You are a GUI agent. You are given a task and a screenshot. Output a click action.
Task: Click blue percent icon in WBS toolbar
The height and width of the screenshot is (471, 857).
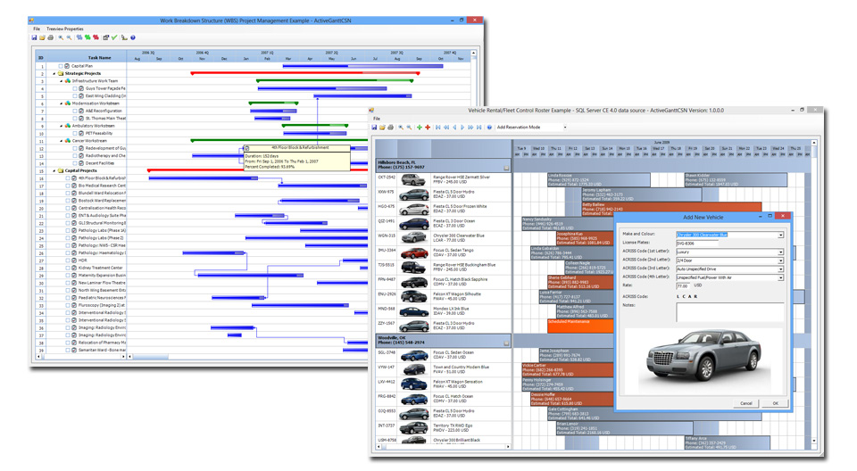pos(79,37)
